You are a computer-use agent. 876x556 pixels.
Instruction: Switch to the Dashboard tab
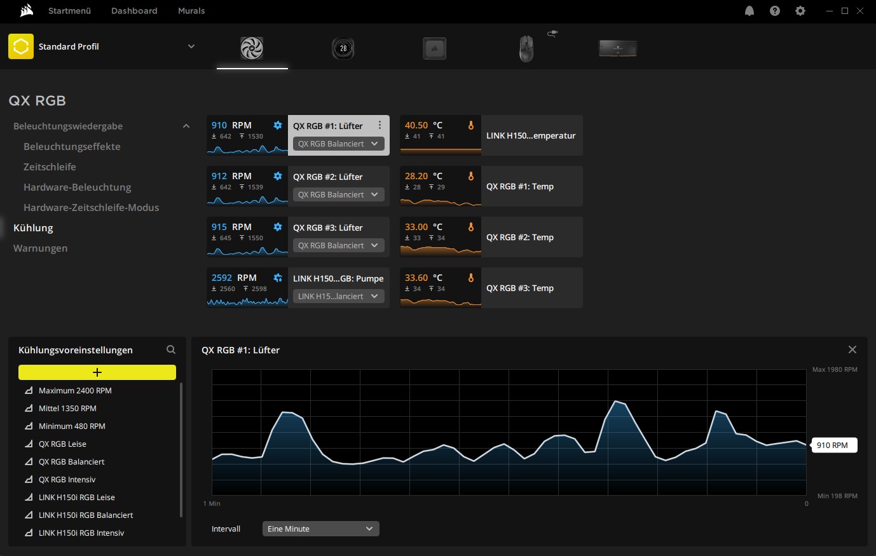click(134, 11)
